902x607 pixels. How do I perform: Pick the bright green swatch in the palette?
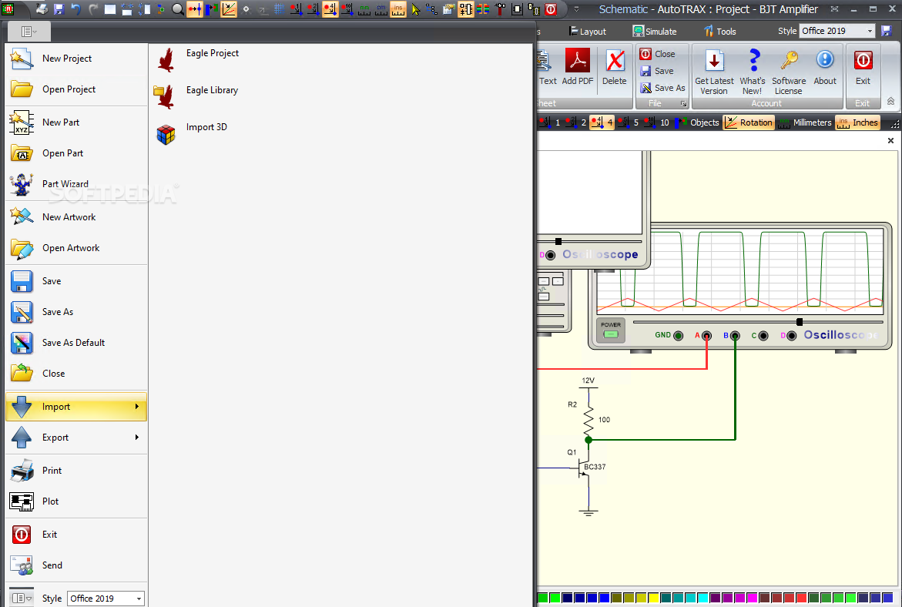(554, 599)
